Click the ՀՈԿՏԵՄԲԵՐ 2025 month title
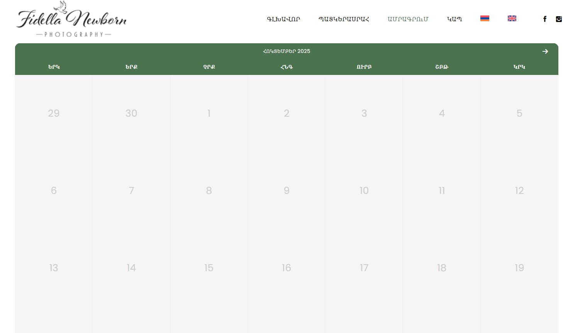 286,51
